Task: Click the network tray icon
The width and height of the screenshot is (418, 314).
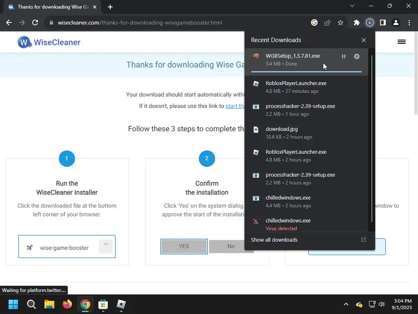Action: [372, 304]
